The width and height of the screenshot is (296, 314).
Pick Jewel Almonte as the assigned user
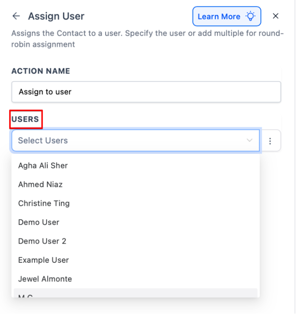45,279
